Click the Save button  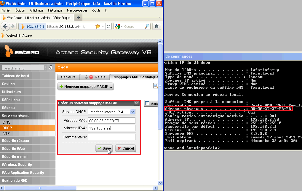coord(104,148)
